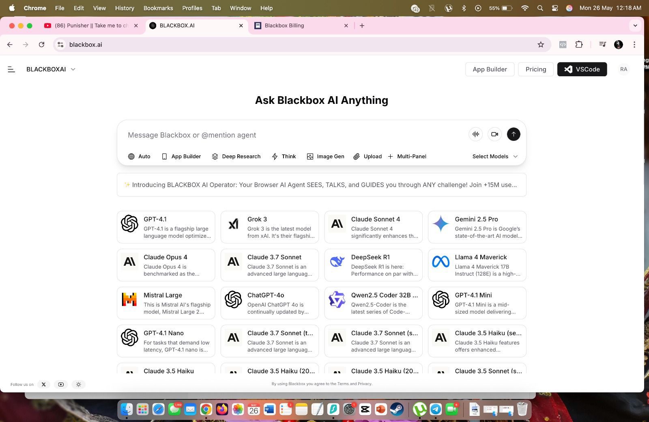Expand the Select Models dropdown

495,157
